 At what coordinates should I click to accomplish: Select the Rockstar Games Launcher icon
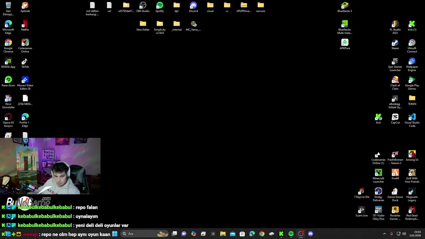[395, 213]
